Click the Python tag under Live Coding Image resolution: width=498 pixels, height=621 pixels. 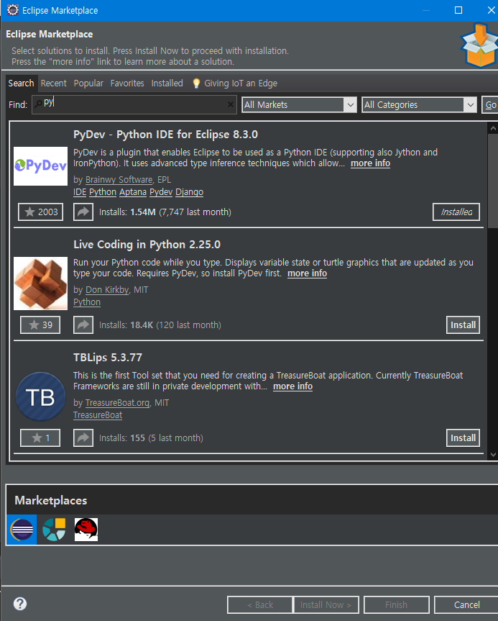(x=87, y=302)
